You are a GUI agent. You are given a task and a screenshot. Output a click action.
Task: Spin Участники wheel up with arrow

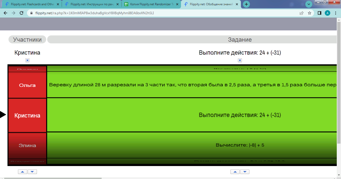point(22,172)
